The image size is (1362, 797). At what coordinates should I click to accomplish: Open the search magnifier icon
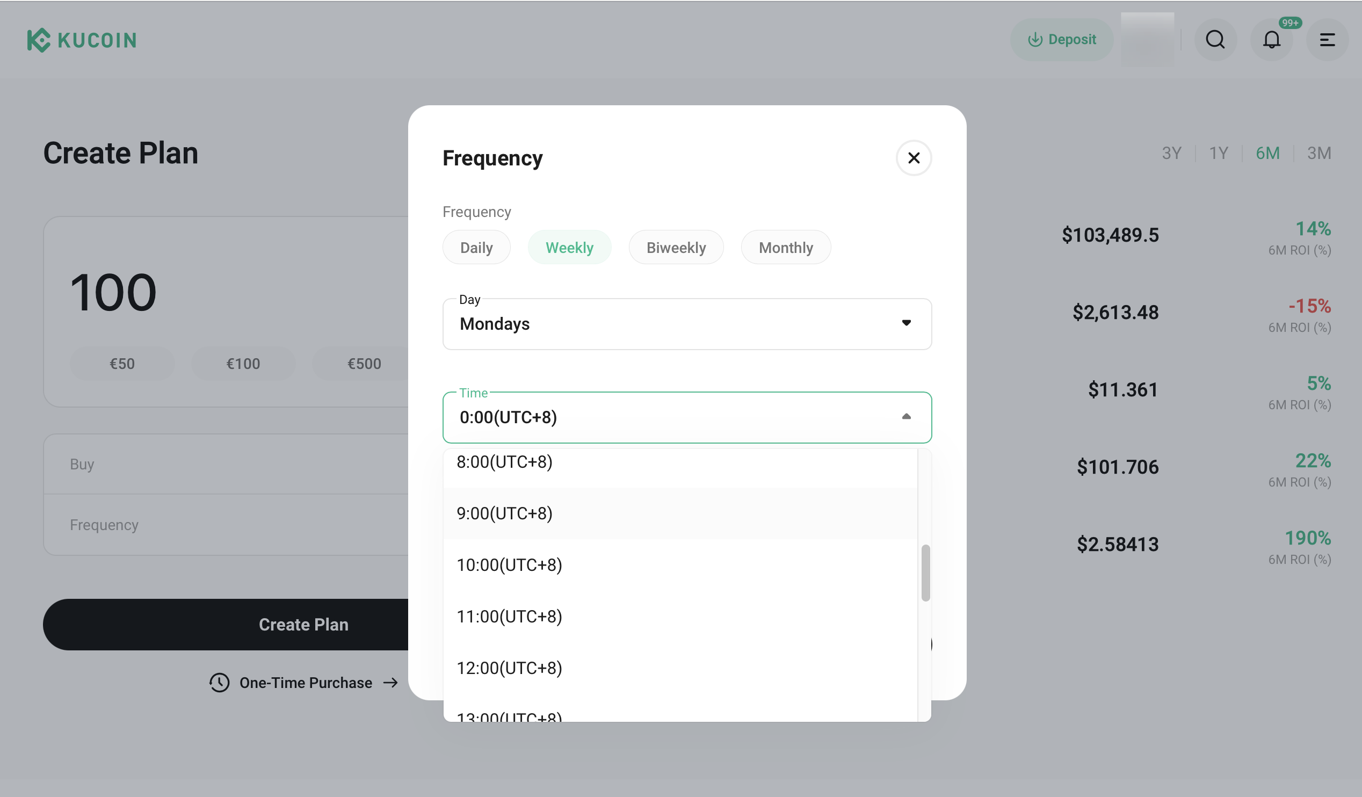[x=1215, y=39]
